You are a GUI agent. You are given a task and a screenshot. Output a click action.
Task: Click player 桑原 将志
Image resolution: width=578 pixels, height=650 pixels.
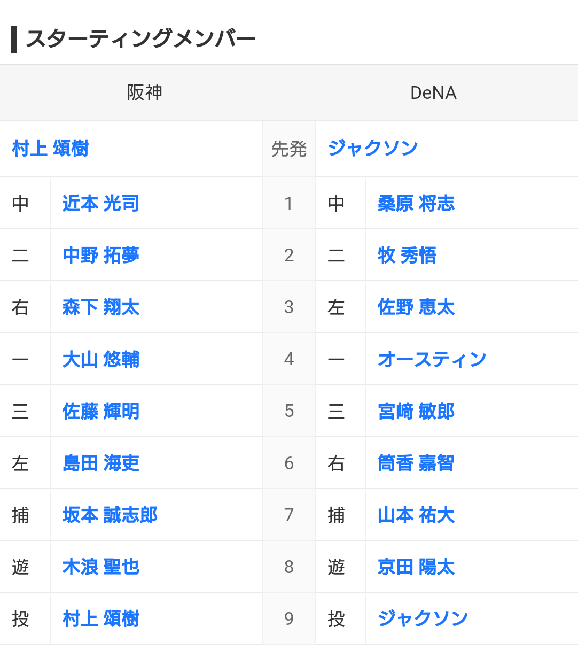coord(416,204)
